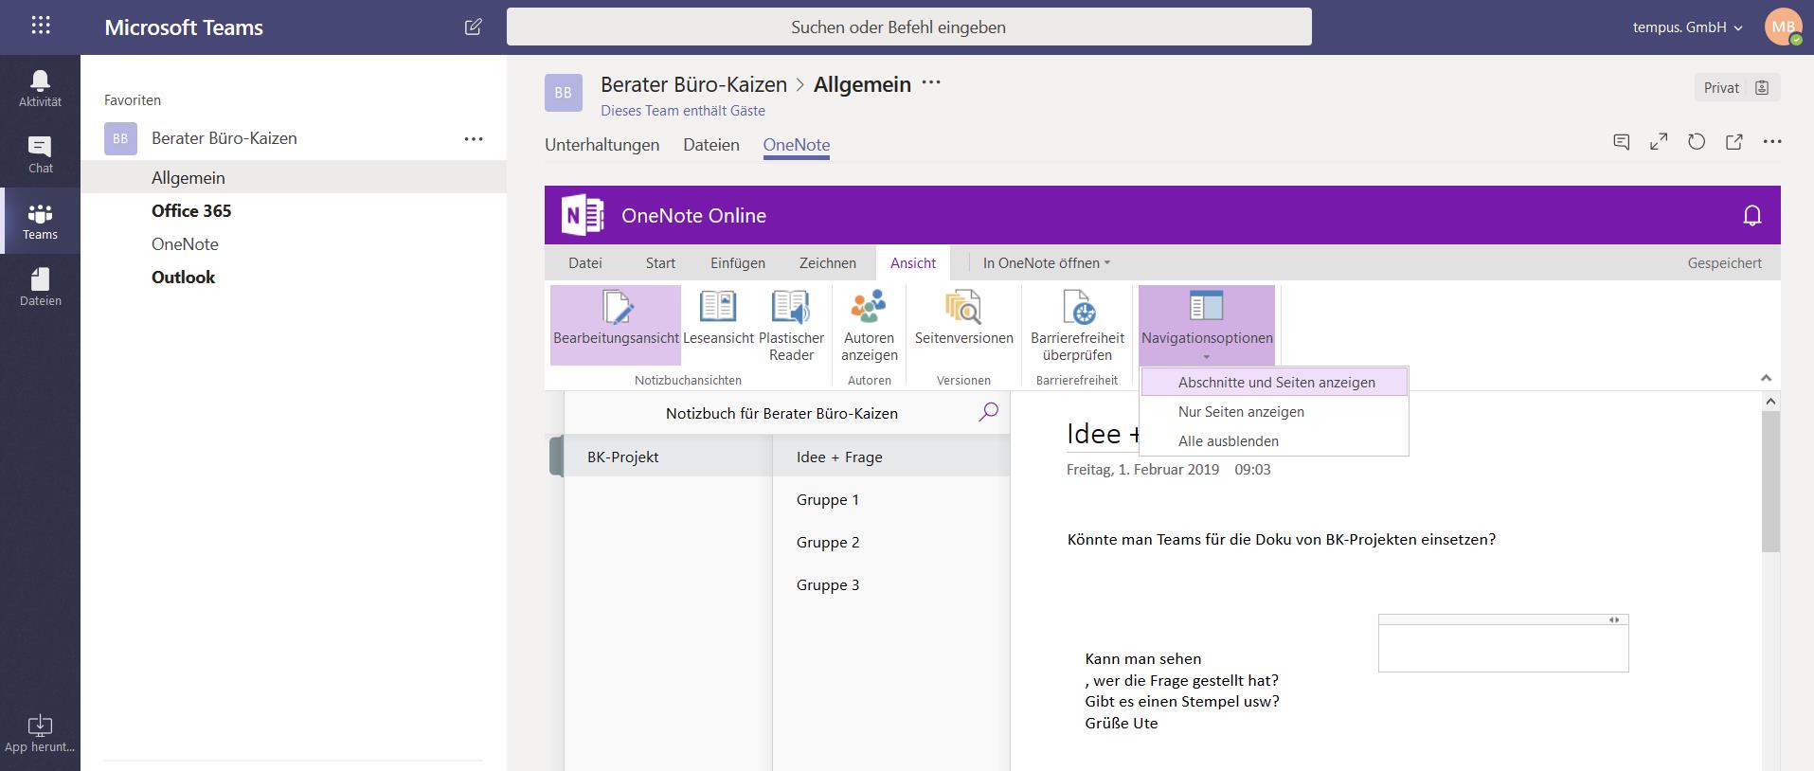The width and height of the screenshot is (1814, 771).
Task: Open the Datei ribbon tab
Action: [x=584, y=263]
